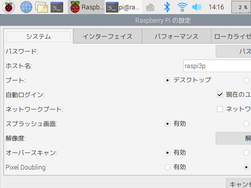The width and height of the screenshot is (251, 188).
Task: Switch to the インターフェイス tab
Action: click(x=107, y=37)
